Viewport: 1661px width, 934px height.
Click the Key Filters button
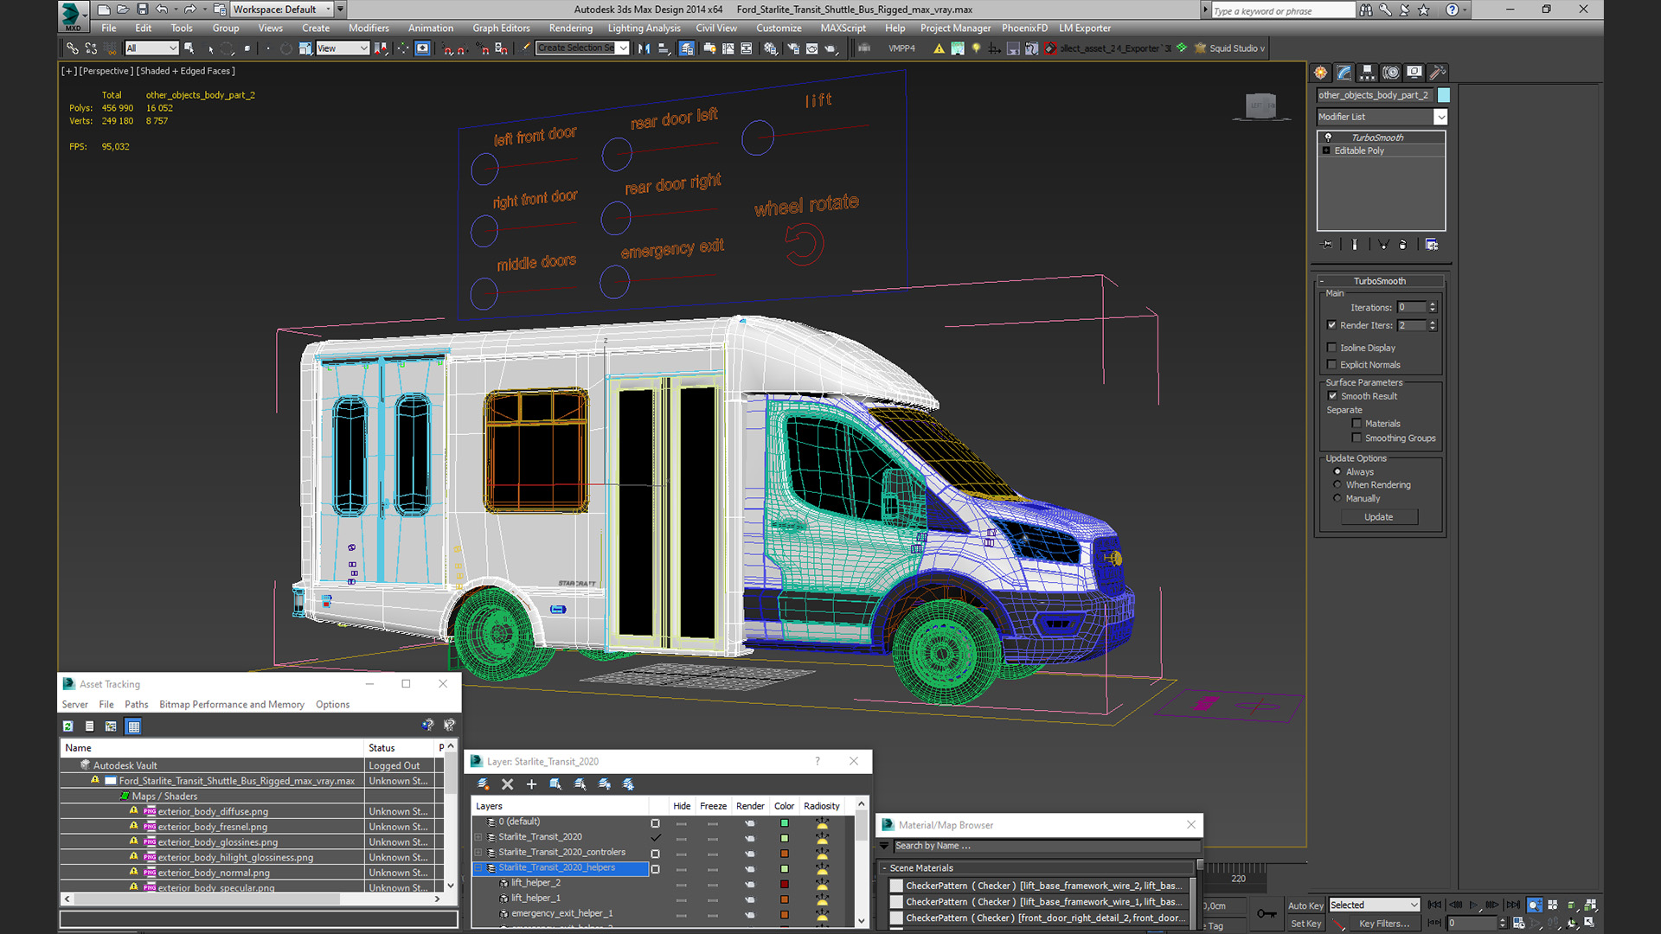(1384, 924)
